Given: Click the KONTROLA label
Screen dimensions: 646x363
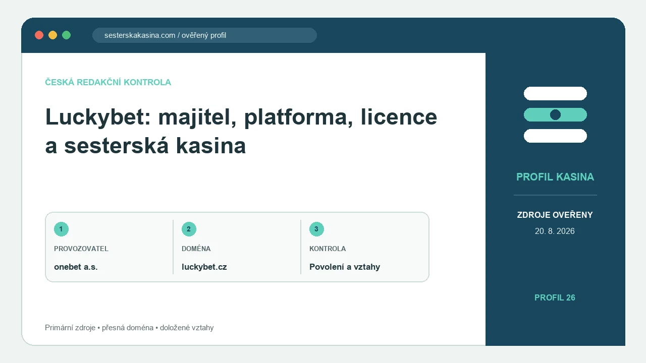Looking at the screenshot, I should pyautogui.click(x=328, y=249).
